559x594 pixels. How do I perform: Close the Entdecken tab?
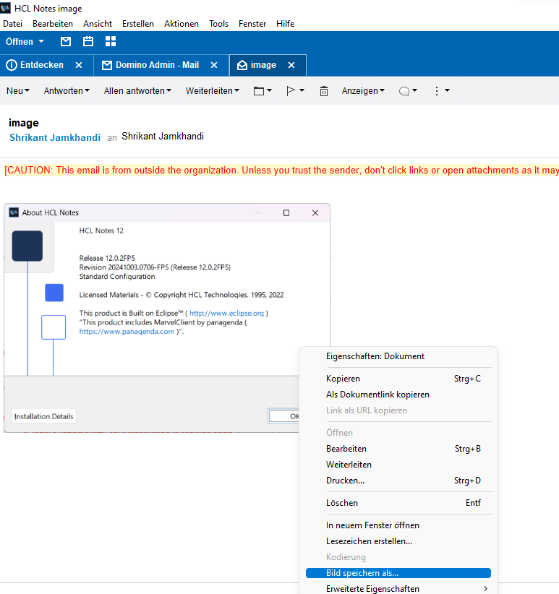tap(79, 65)
